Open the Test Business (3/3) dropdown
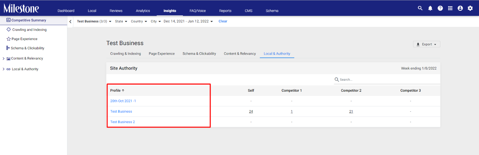Screen dimensions: 479x155 (x=94, y=21)
